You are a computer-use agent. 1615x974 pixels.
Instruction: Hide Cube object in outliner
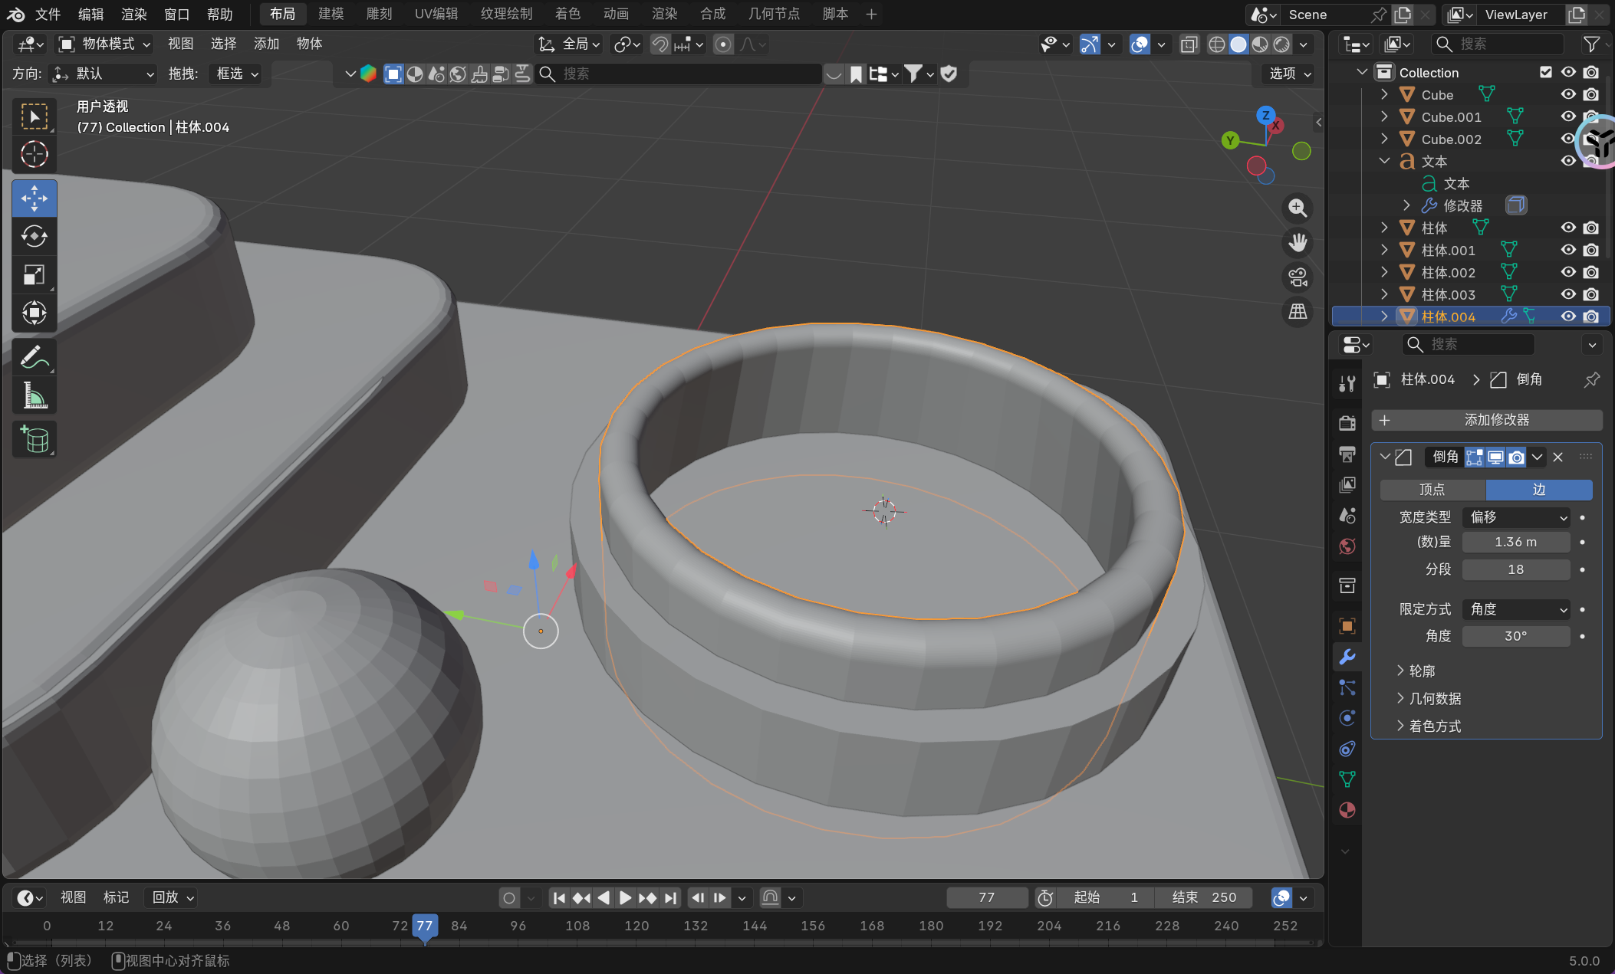(x=1568, y=94)
